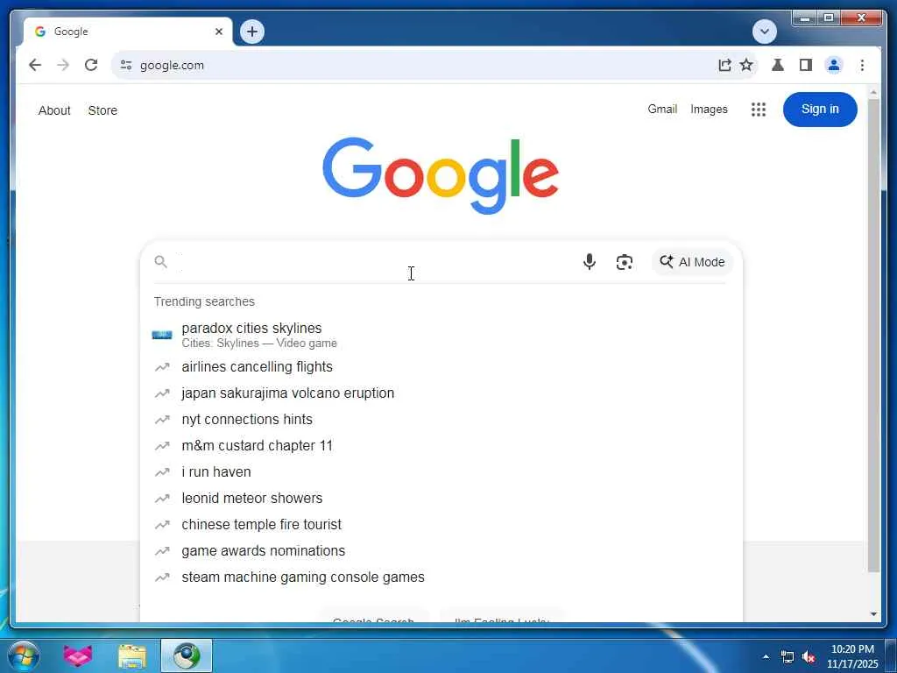The width and height of the screenshot is (897, 673).
Task: Toggle the browser side panel icon
Action: click(x=806, y=65)
